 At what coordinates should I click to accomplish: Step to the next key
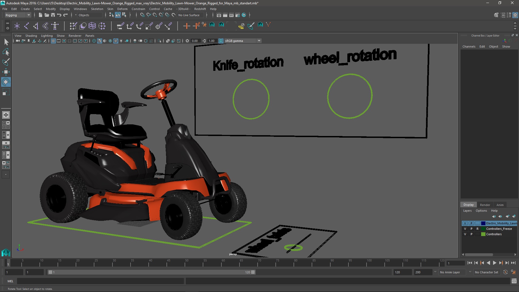click(501, 263)
